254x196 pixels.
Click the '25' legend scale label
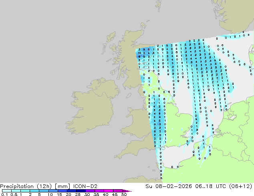click(78, 194)
